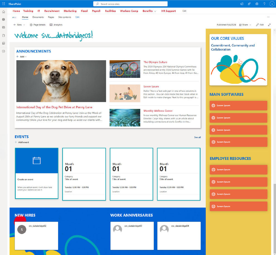
Task: Open the Help question mark icon
Action: pyautogui.click(x=264, y=4)
